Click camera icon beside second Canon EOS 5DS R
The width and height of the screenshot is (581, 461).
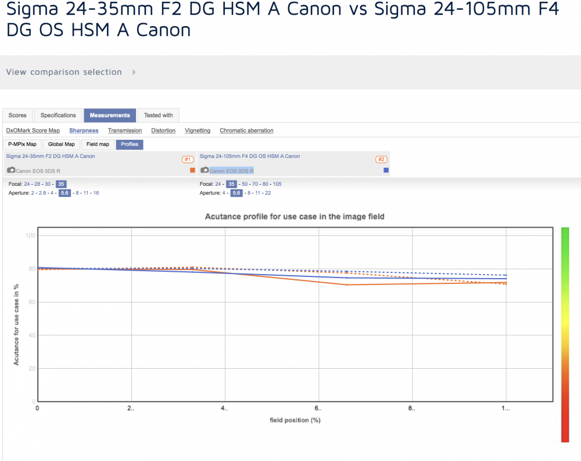(x=205, y=170)
